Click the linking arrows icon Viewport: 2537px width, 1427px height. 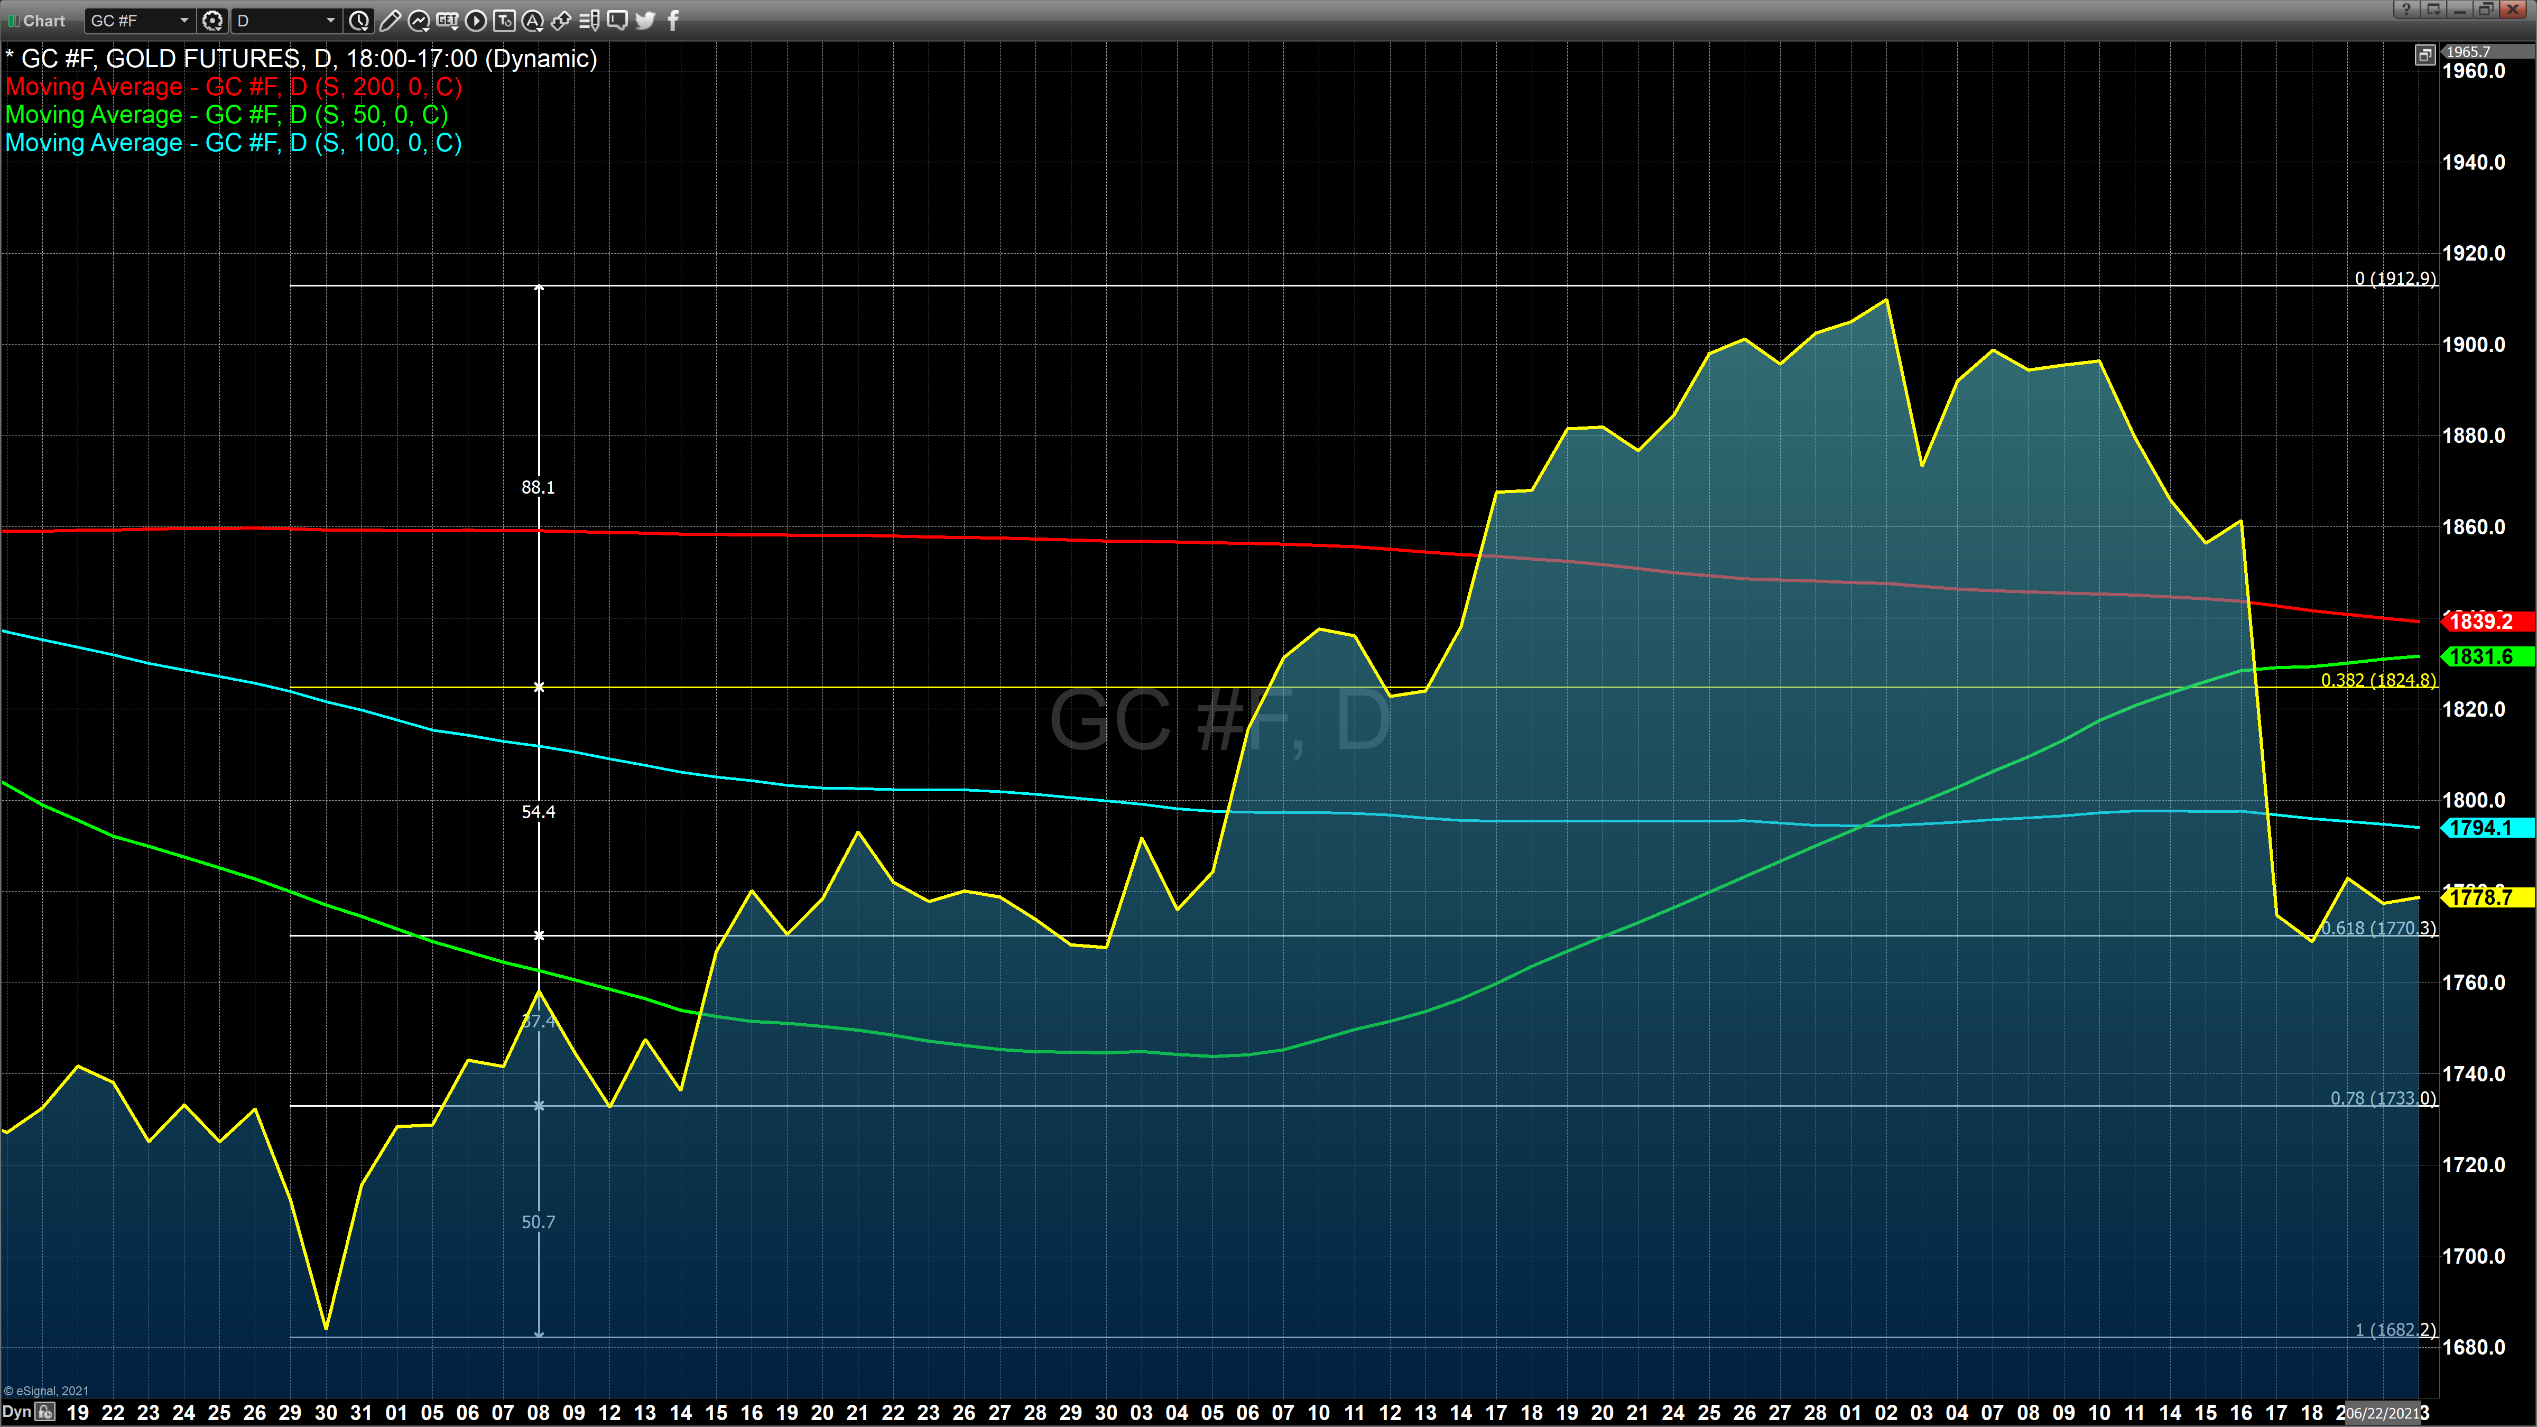pos(561,21)
